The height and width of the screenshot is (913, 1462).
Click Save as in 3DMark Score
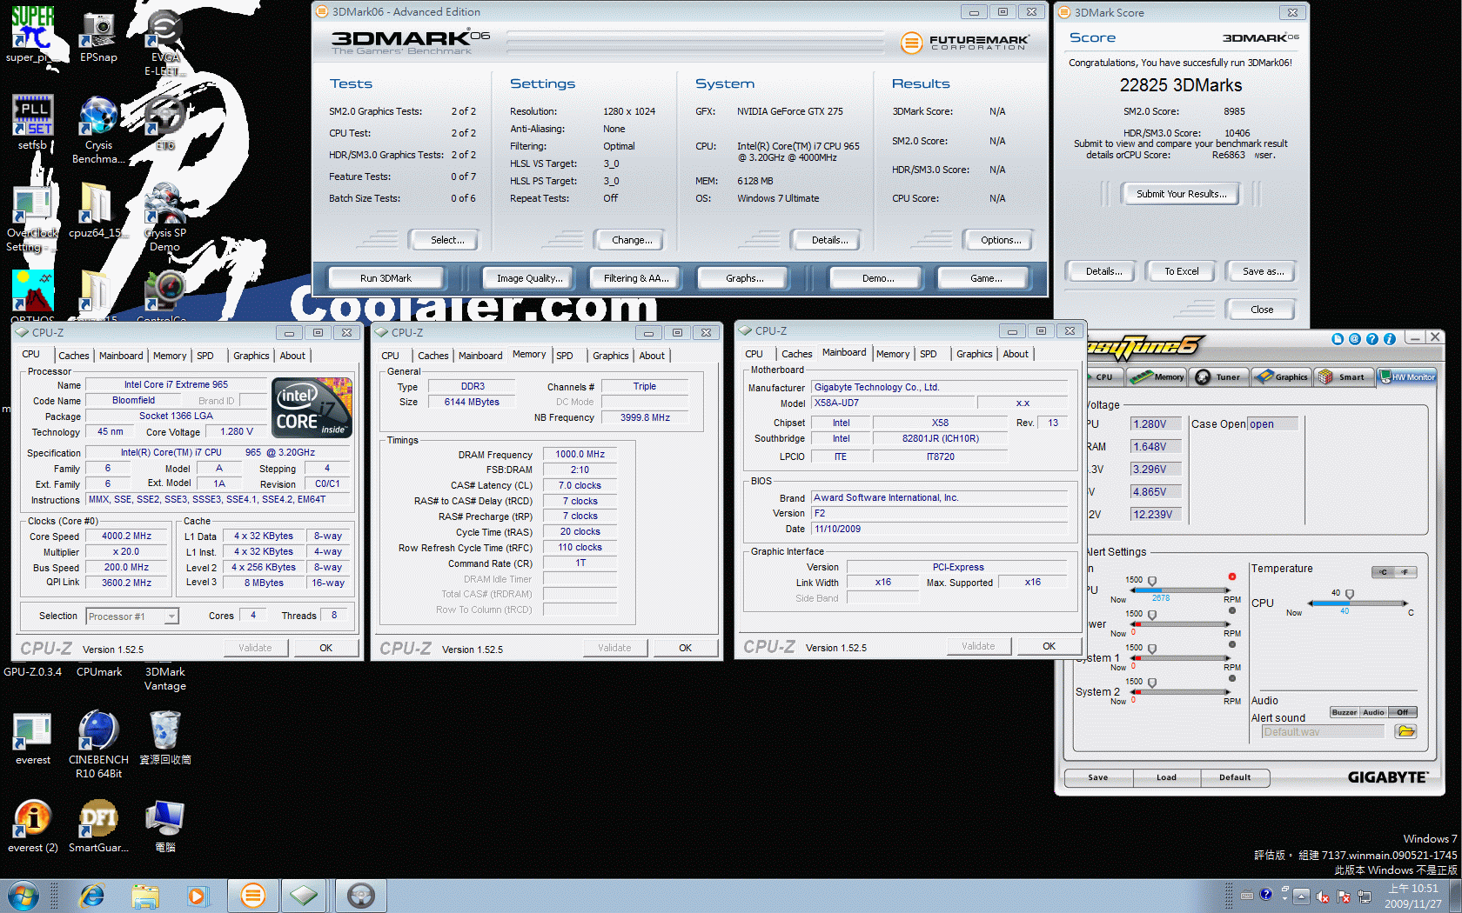(1263, 271)
